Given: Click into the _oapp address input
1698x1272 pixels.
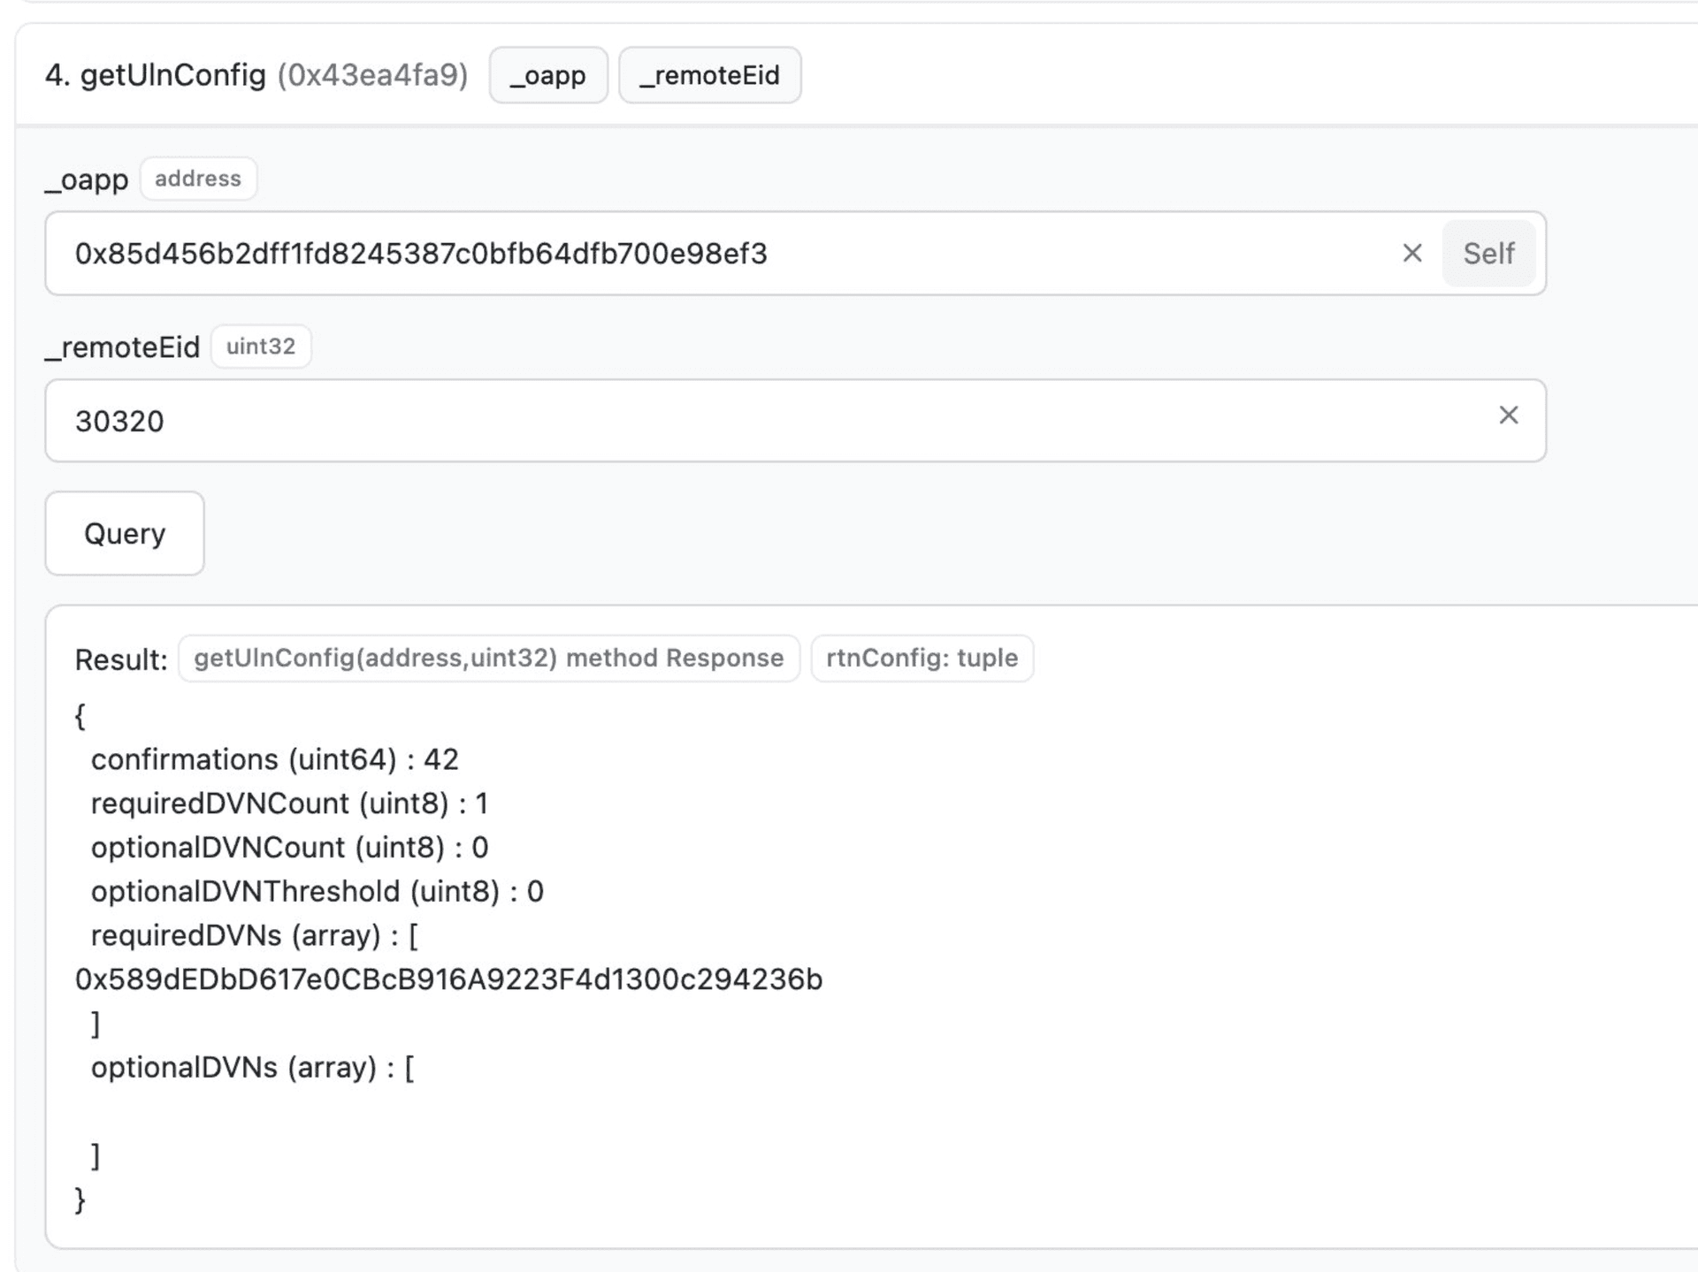Looking at the screenshot, I should tap(707, 254).
